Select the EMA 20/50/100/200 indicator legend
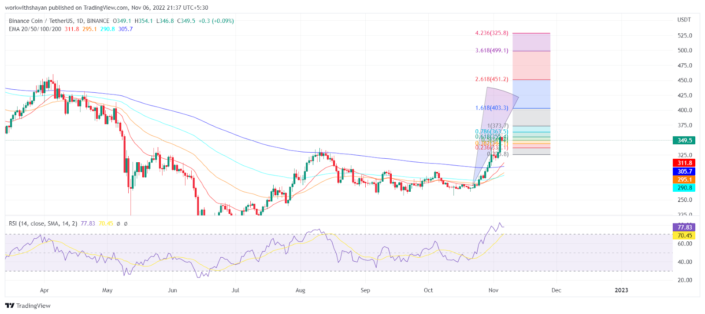Screen dimensions: 705x314 coord(35,29)
